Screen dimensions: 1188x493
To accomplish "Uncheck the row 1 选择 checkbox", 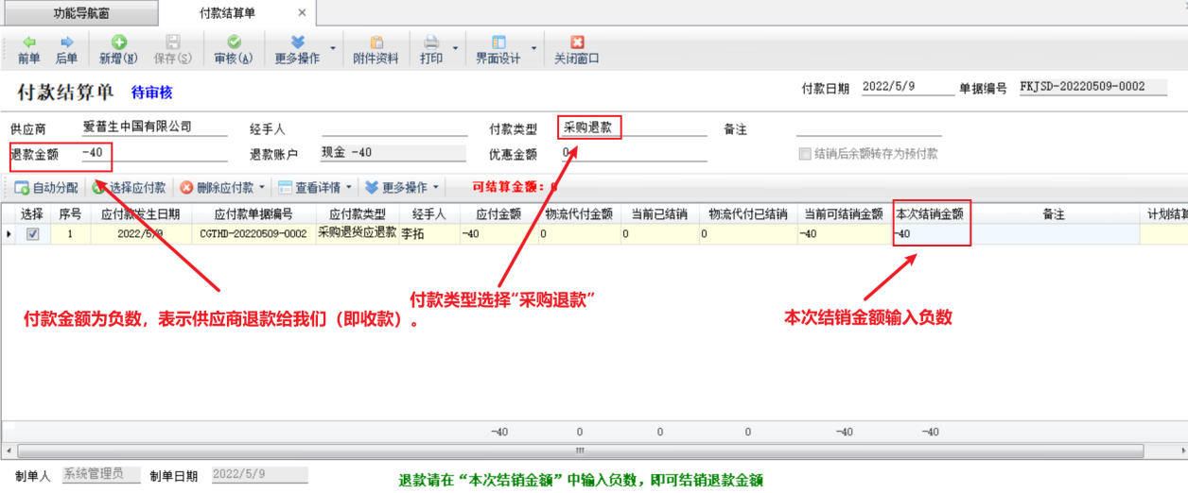I will coord(33,234).
